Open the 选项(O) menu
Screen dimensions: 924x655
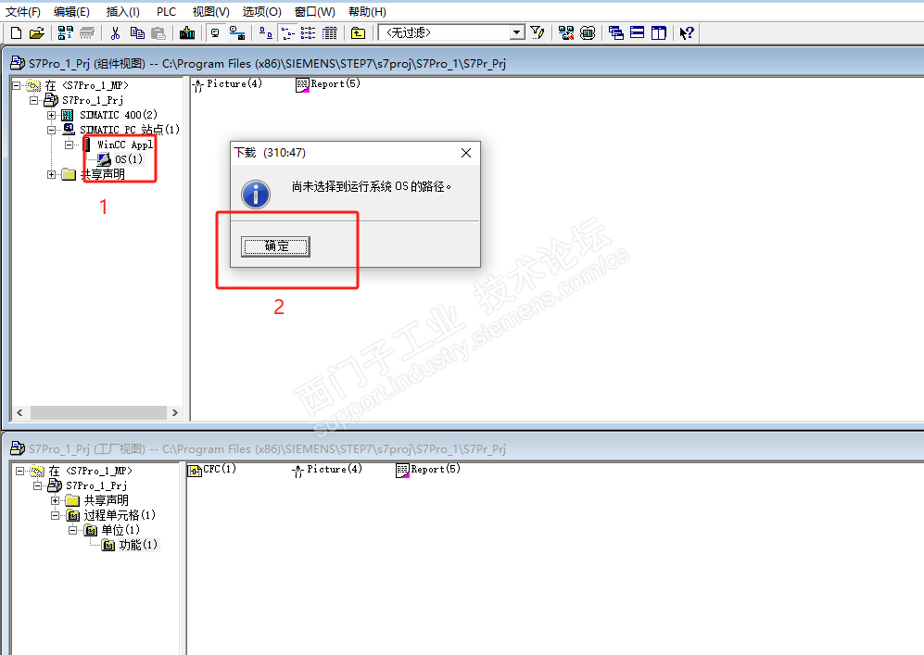click(261, 12)
